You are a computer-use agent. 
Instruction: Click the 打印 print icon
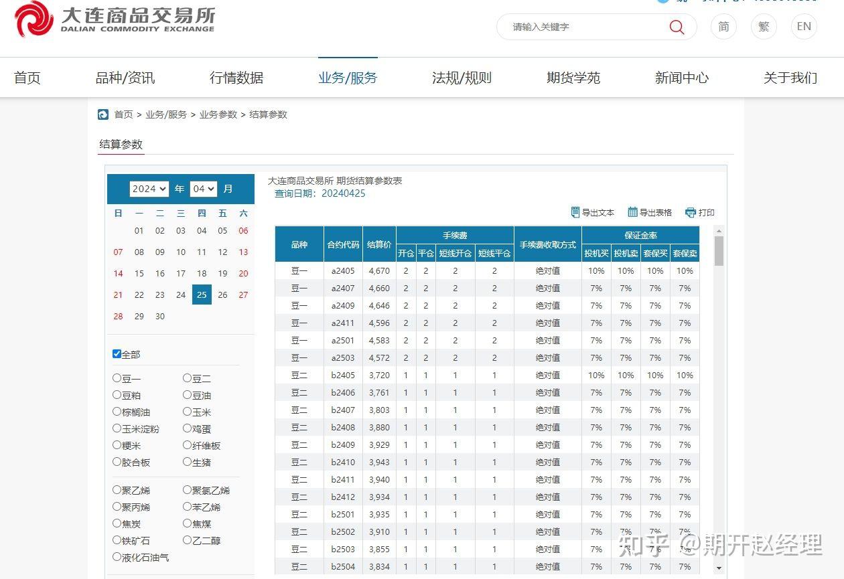point(699,212)
